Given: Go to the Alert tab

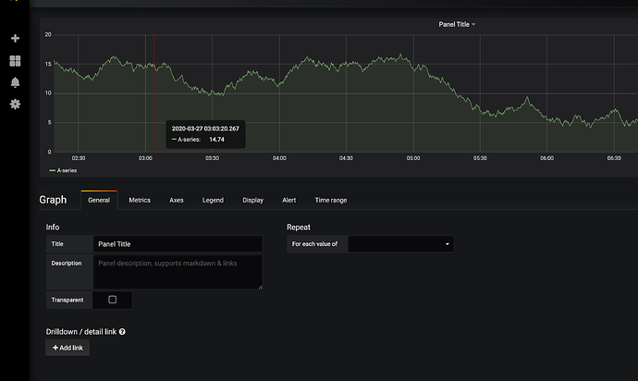Looking at the screenshot, I should click(288, 201).
